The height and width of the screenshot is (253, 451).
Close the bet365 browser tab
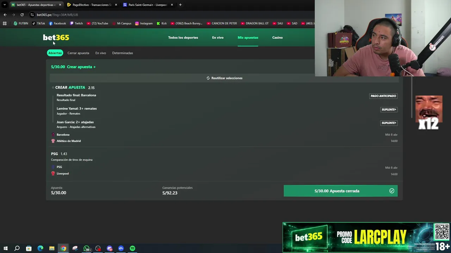pyautogui.click(x=60, y=5)
